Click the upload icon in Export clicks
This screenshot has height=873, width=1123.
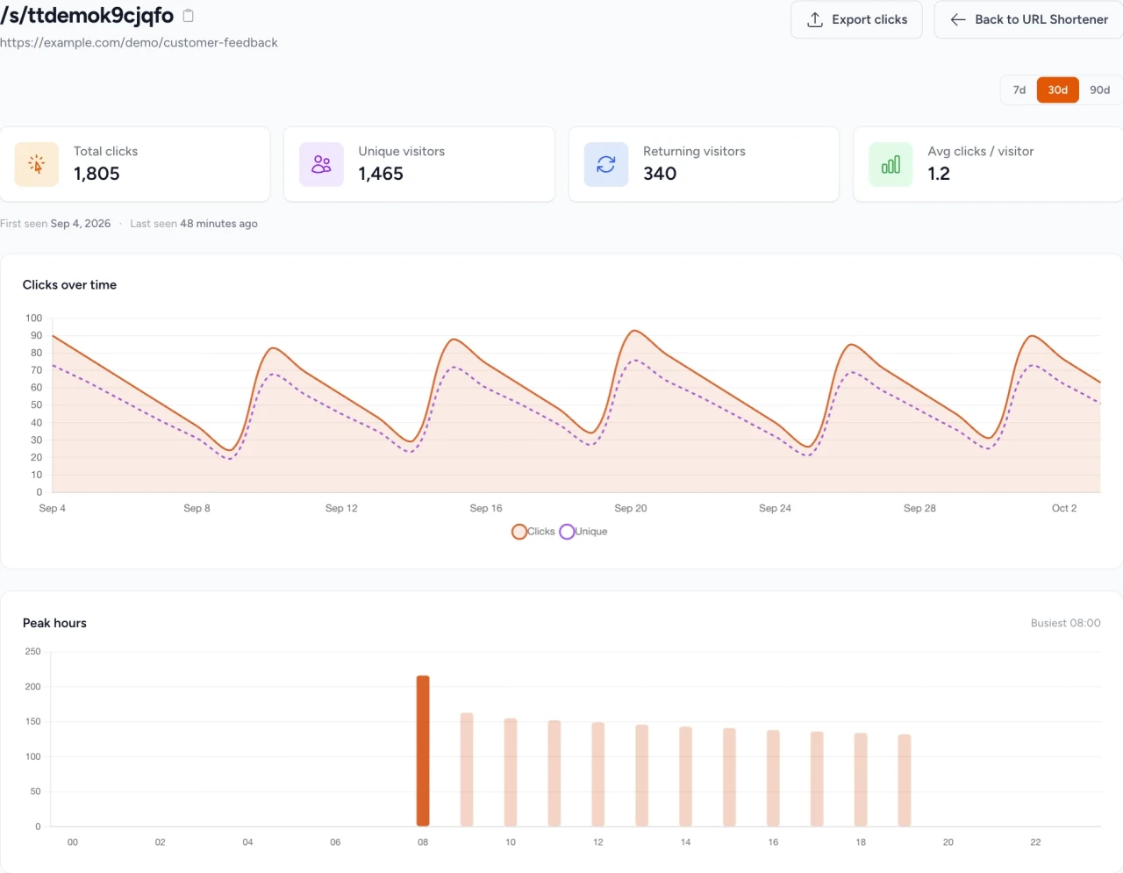(815, 19)
